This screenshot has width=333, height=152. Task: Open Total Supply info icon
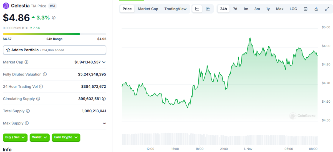pos(27,111)
